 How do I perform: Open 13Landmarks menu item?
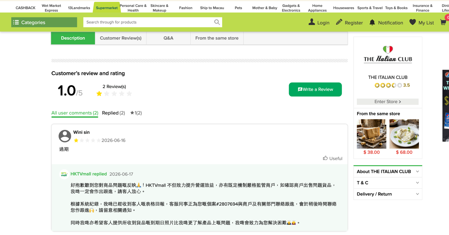(79, 8)
